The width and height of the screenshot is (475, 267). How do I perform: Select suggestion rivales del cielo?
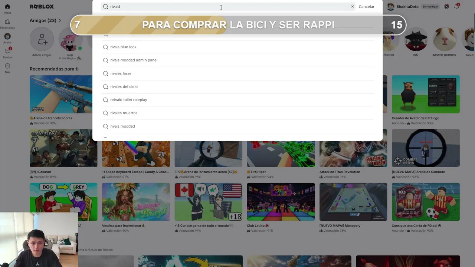(237, 86)
